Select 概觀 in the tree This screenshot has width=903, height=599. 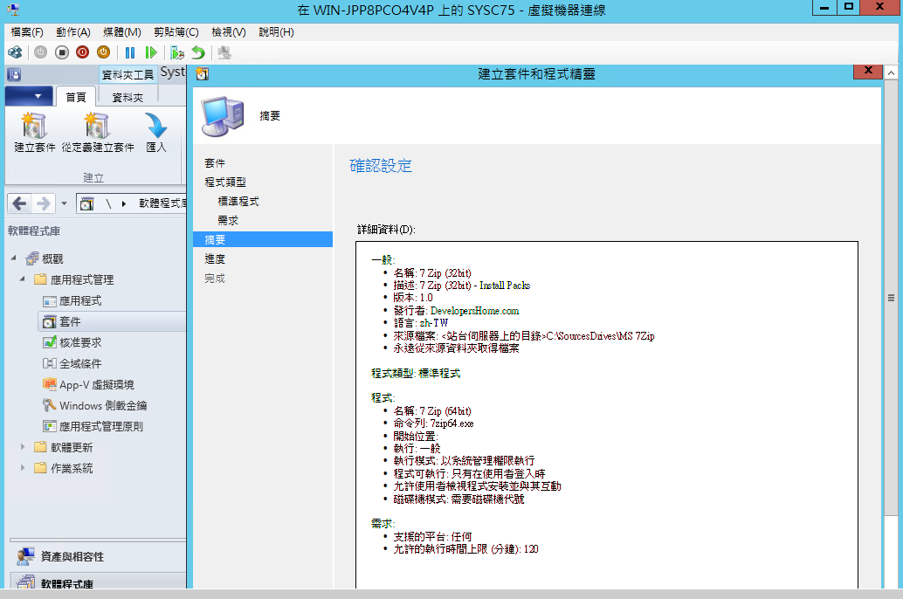pos(52,259)
